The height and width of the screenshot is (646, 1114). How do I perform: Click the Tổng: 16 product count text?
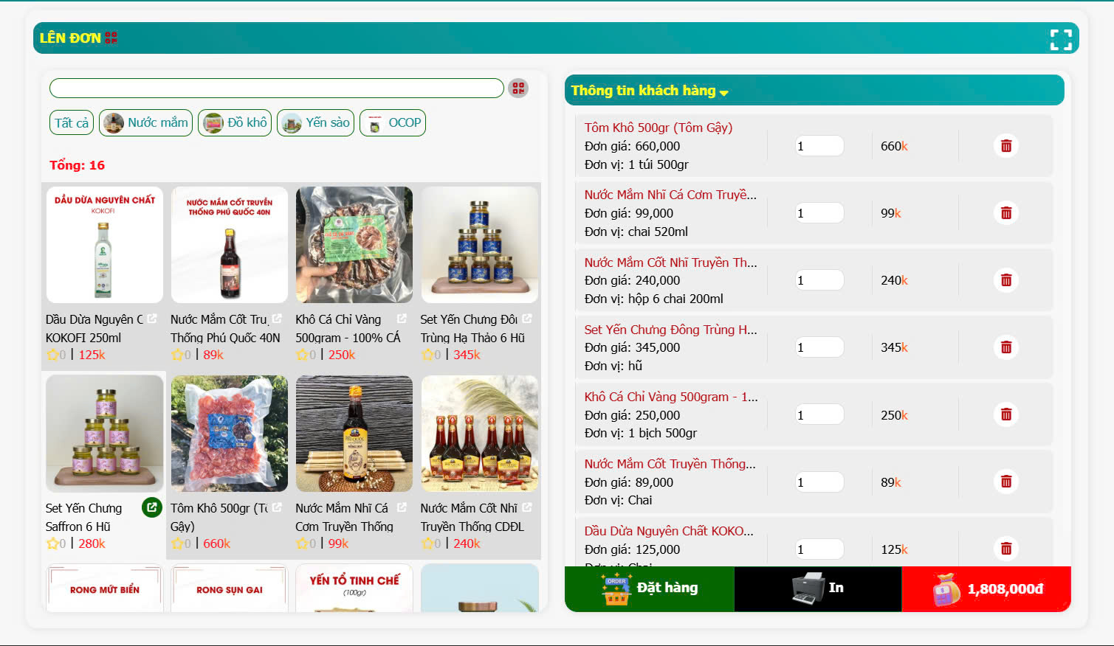coord(78,165)
